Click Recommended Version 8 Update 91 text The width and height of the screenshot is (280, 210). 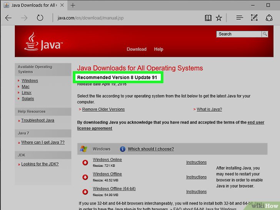[117, 78]
